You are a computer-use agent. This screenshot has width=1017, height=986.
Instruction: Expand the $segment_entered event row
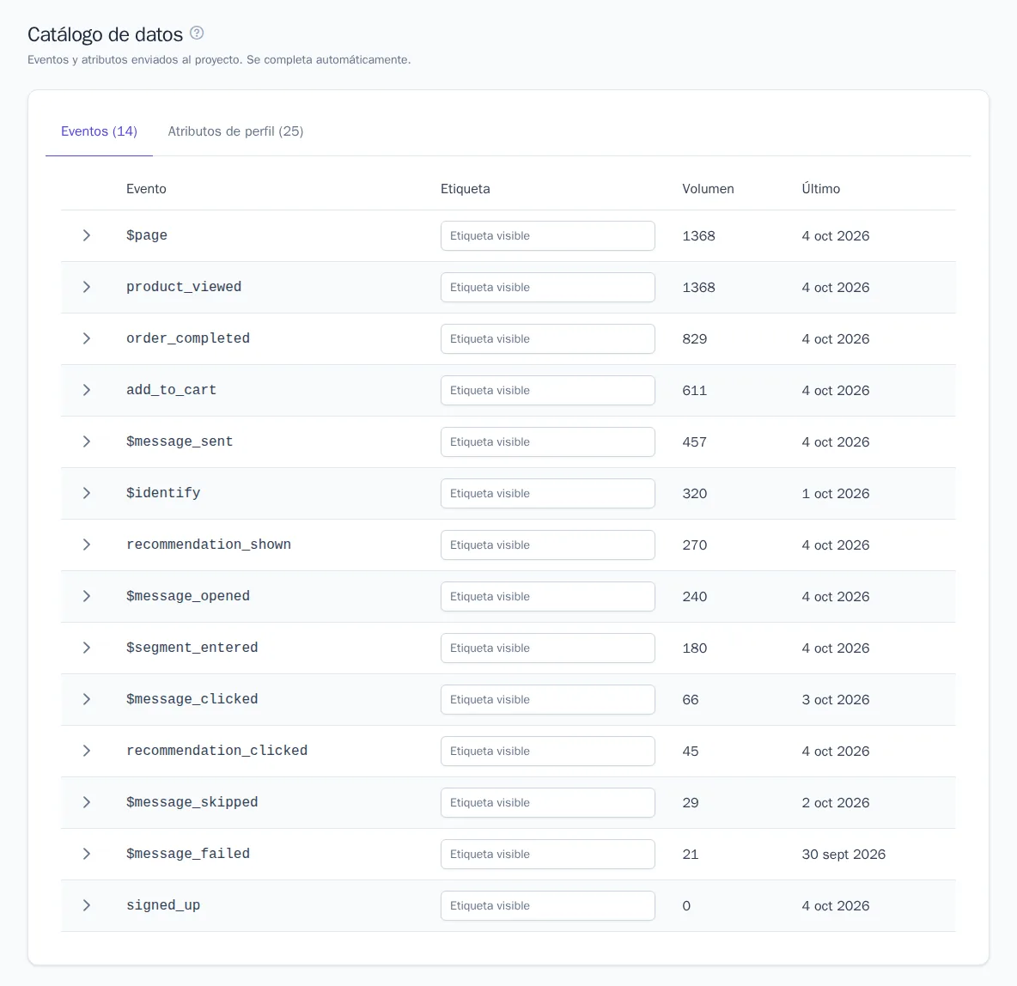pos(86,648)
